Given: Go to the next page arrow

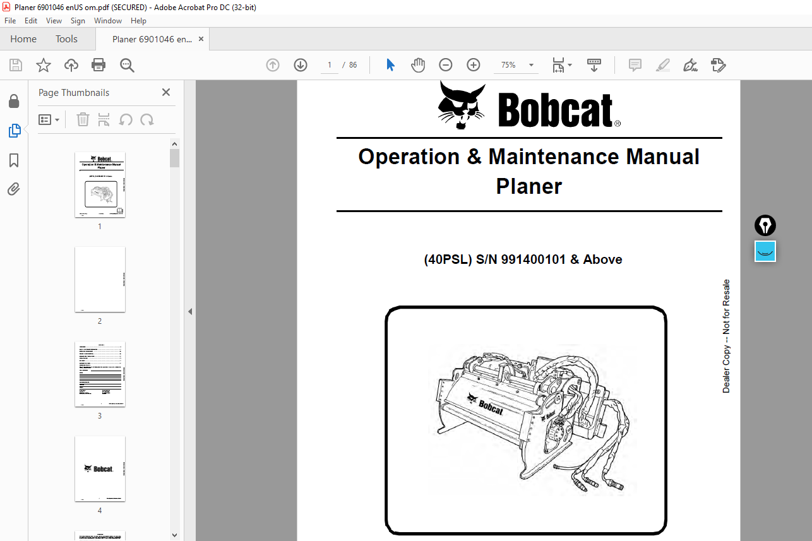Looking at the screenshot, I should coord(301,65).
